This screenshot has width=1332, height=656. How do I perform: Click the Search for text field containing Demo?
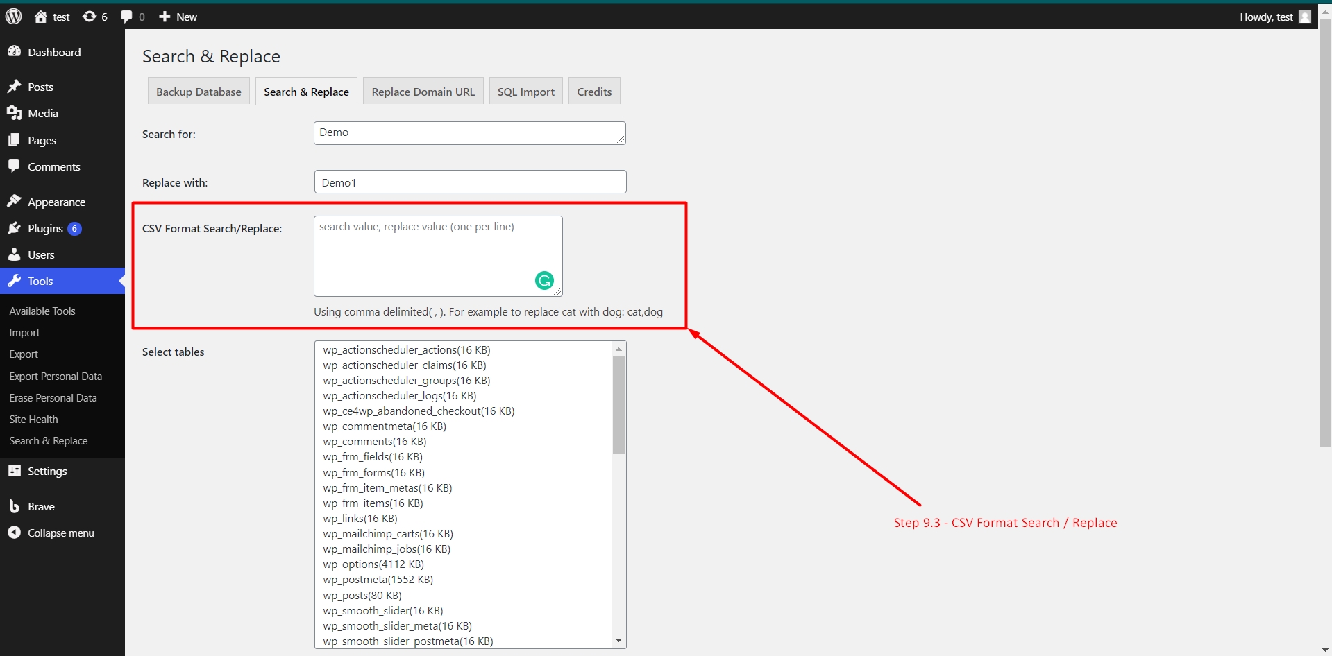(x=470, y=133)
